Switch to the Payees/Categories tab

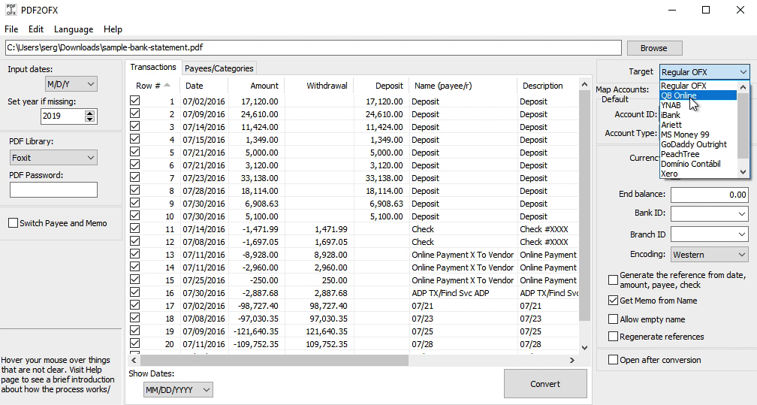(219, 68)
